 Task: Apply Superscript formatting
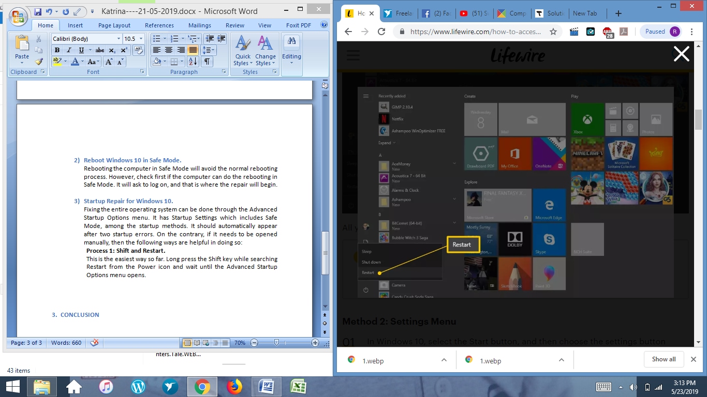[124, 50]
